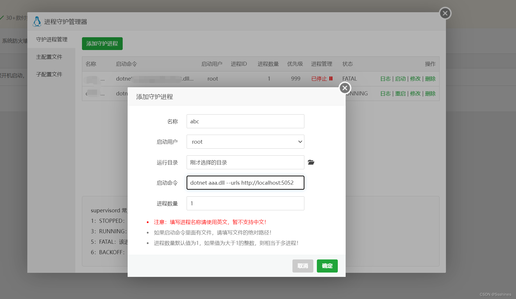
Task: Click into the 名称 field containing abc
Action: pos(245,121)
